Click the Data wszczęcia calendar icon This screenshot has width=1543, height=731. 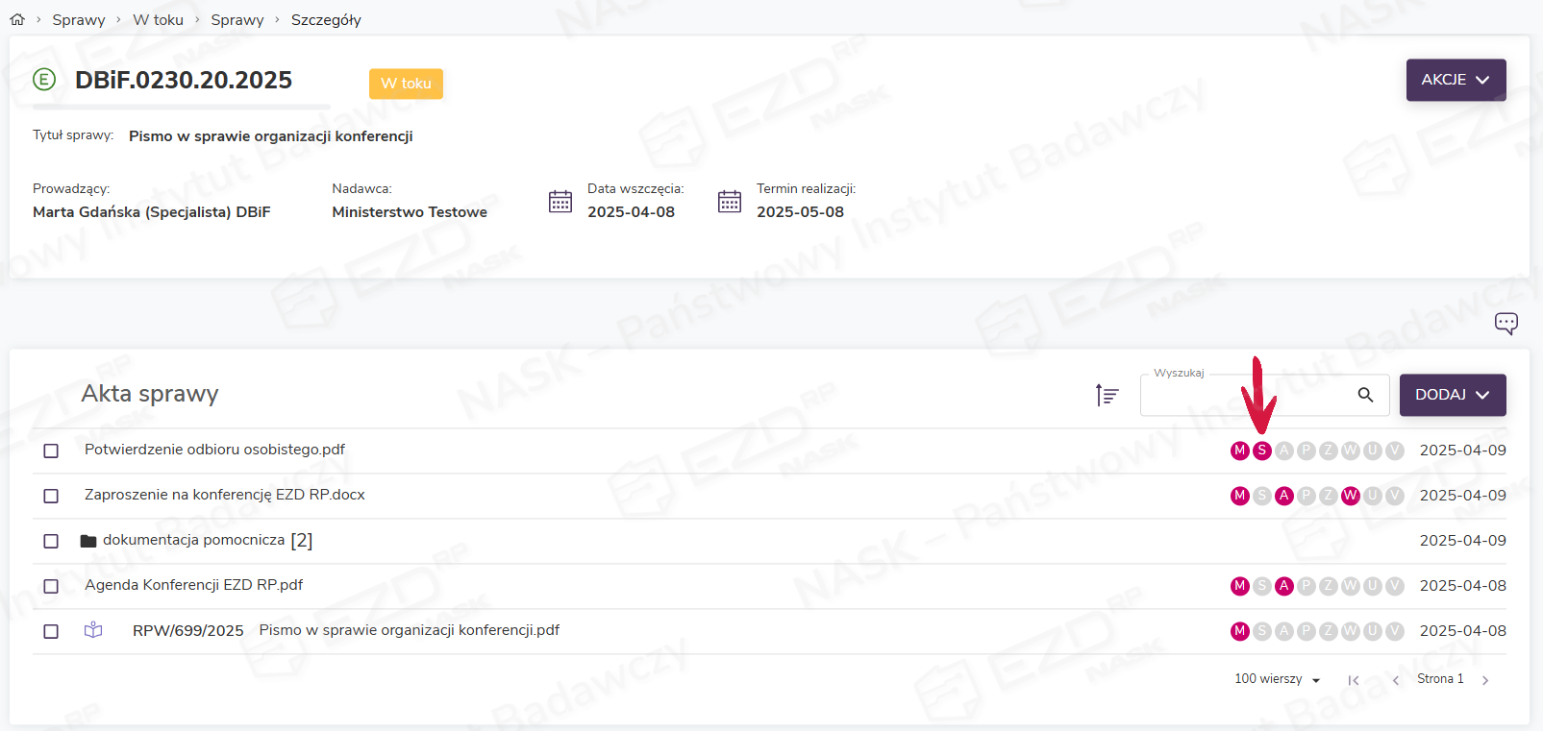coord(560,201)
